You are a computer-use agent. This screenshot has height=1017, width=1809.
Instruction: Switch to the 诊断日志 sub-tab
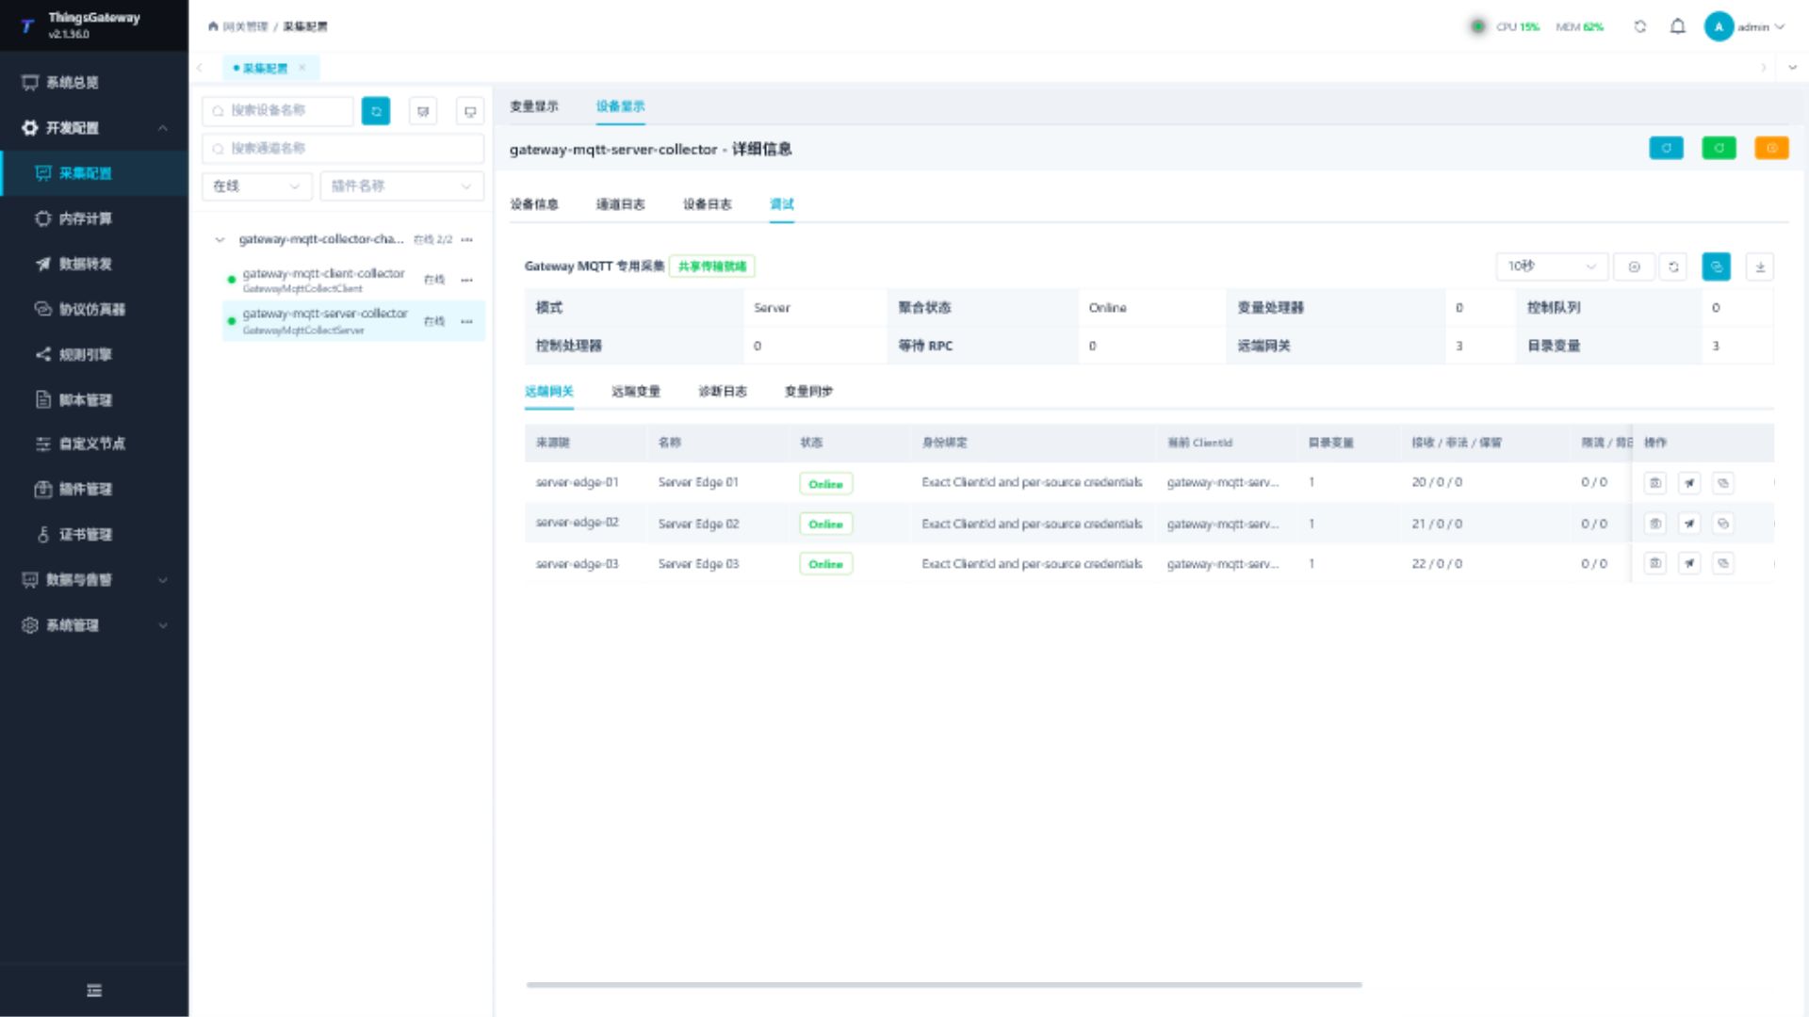pos(723,392)
